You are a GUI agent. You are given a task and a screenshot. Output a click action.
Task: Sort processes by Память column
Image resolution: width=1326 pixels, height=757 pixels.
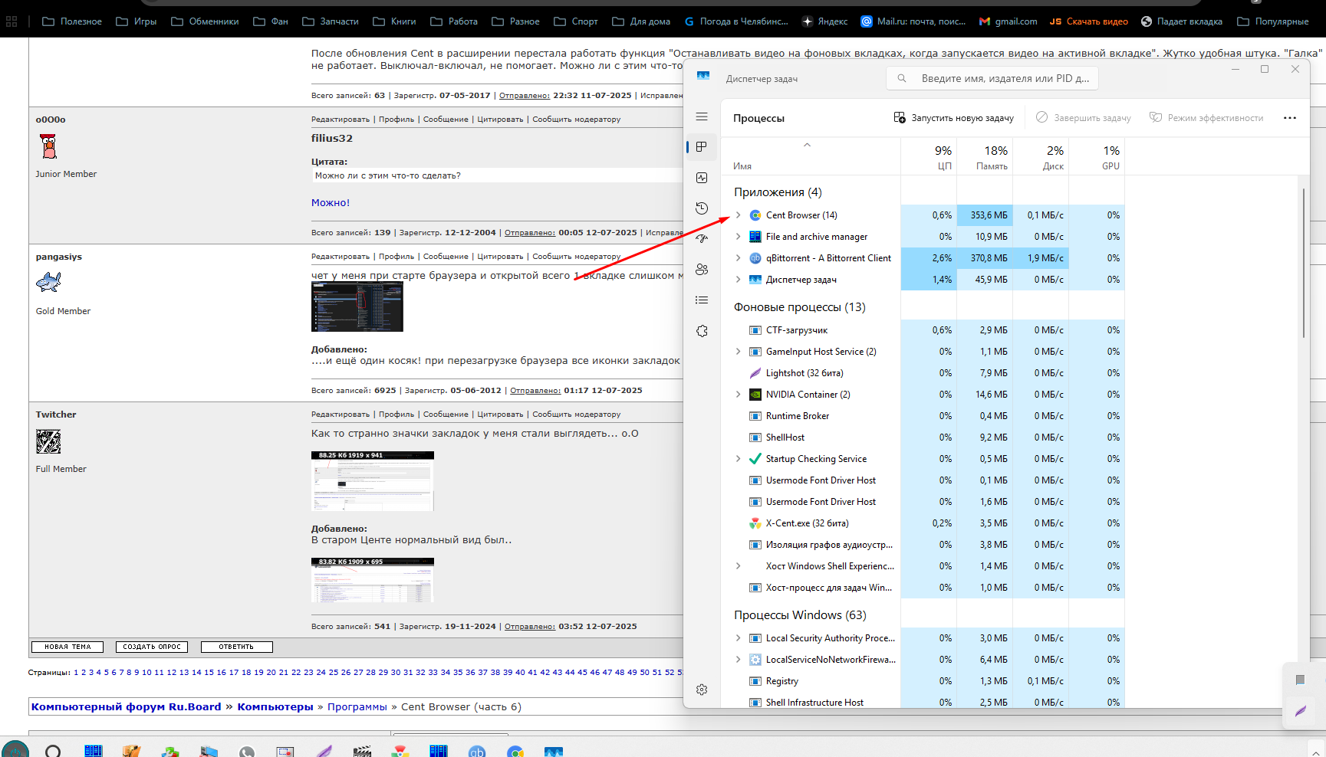point(985,157)
